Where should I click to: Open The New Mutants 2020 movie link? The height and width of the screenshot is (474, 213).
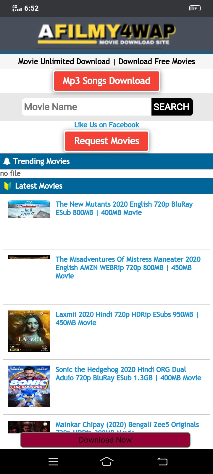click(x=124, y=208)
